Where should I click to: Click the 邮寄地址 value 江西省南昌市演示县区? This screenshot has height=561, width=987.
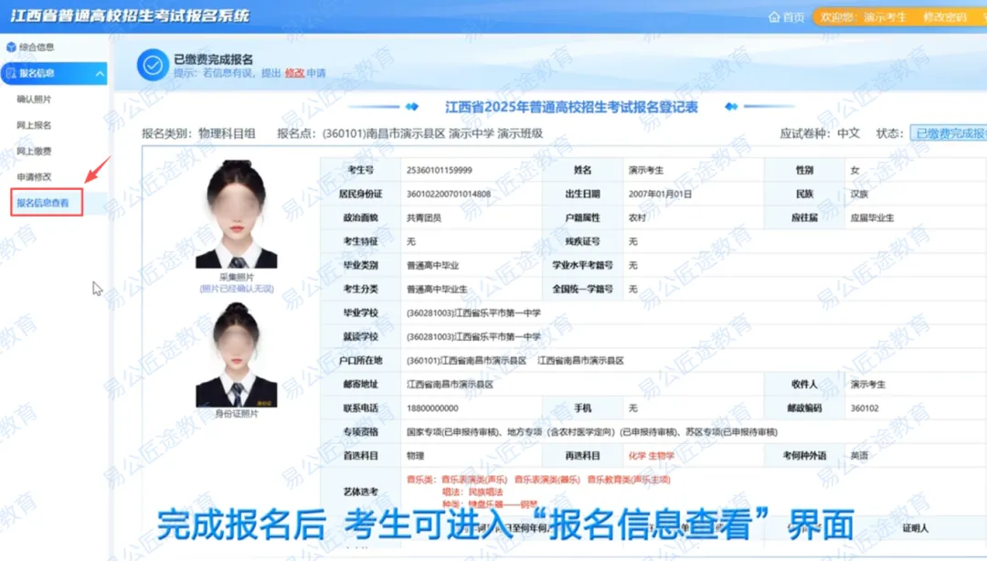[x=450, y=384]
